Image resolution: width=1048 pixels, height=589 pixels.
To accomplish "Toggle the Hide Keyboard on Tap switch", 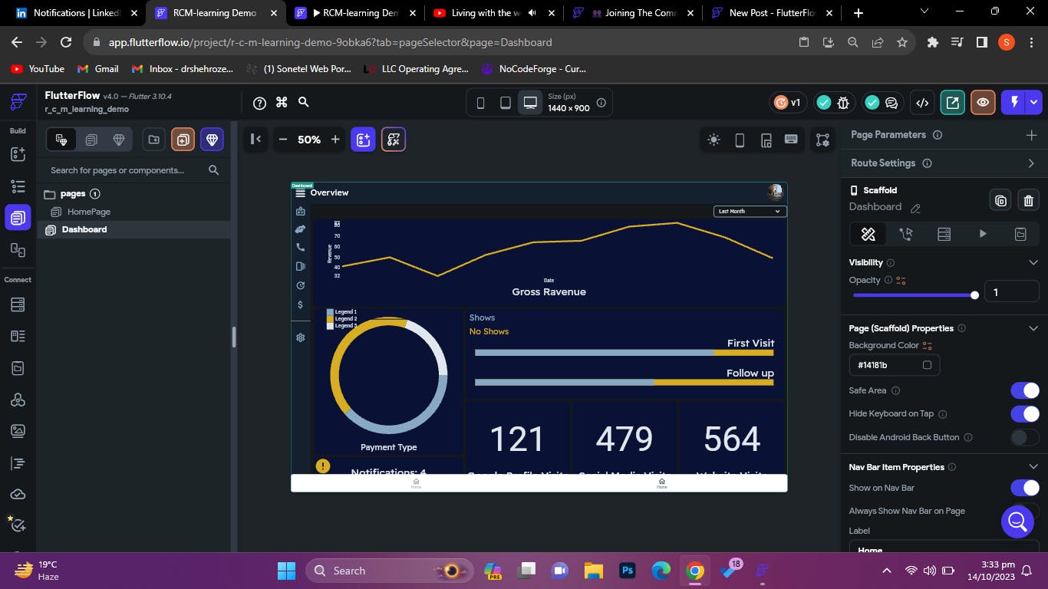I will click(x=1025, y=414).
